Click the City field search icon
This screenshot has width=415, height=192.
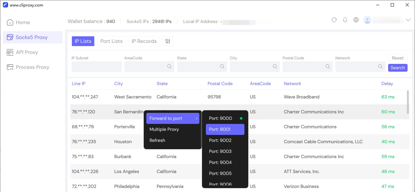[275, 66]
